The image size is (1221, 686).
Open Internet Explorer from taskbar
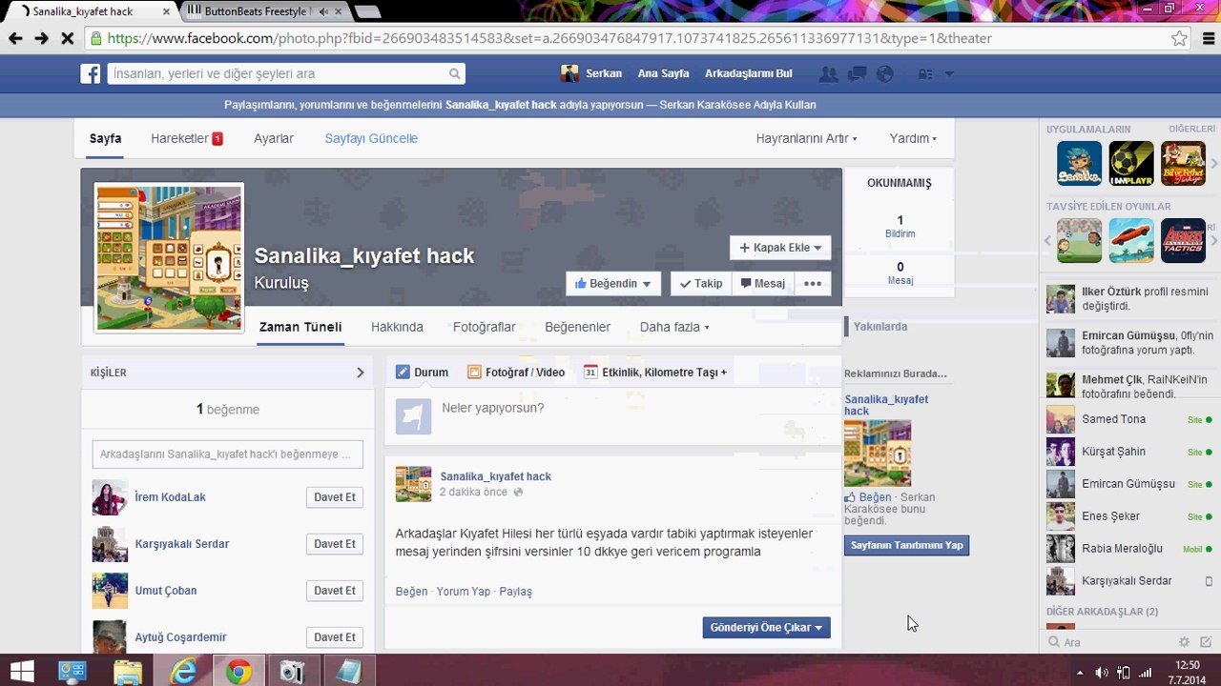(x=183, y=672)
